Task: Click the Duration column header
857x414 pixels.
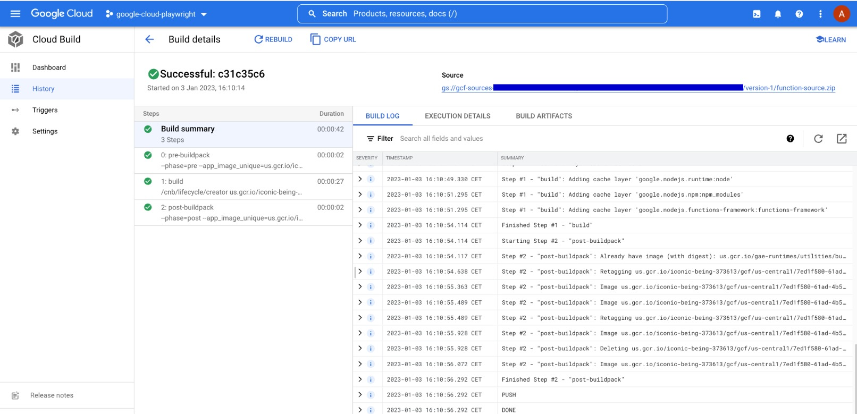Action: point(332,114)
